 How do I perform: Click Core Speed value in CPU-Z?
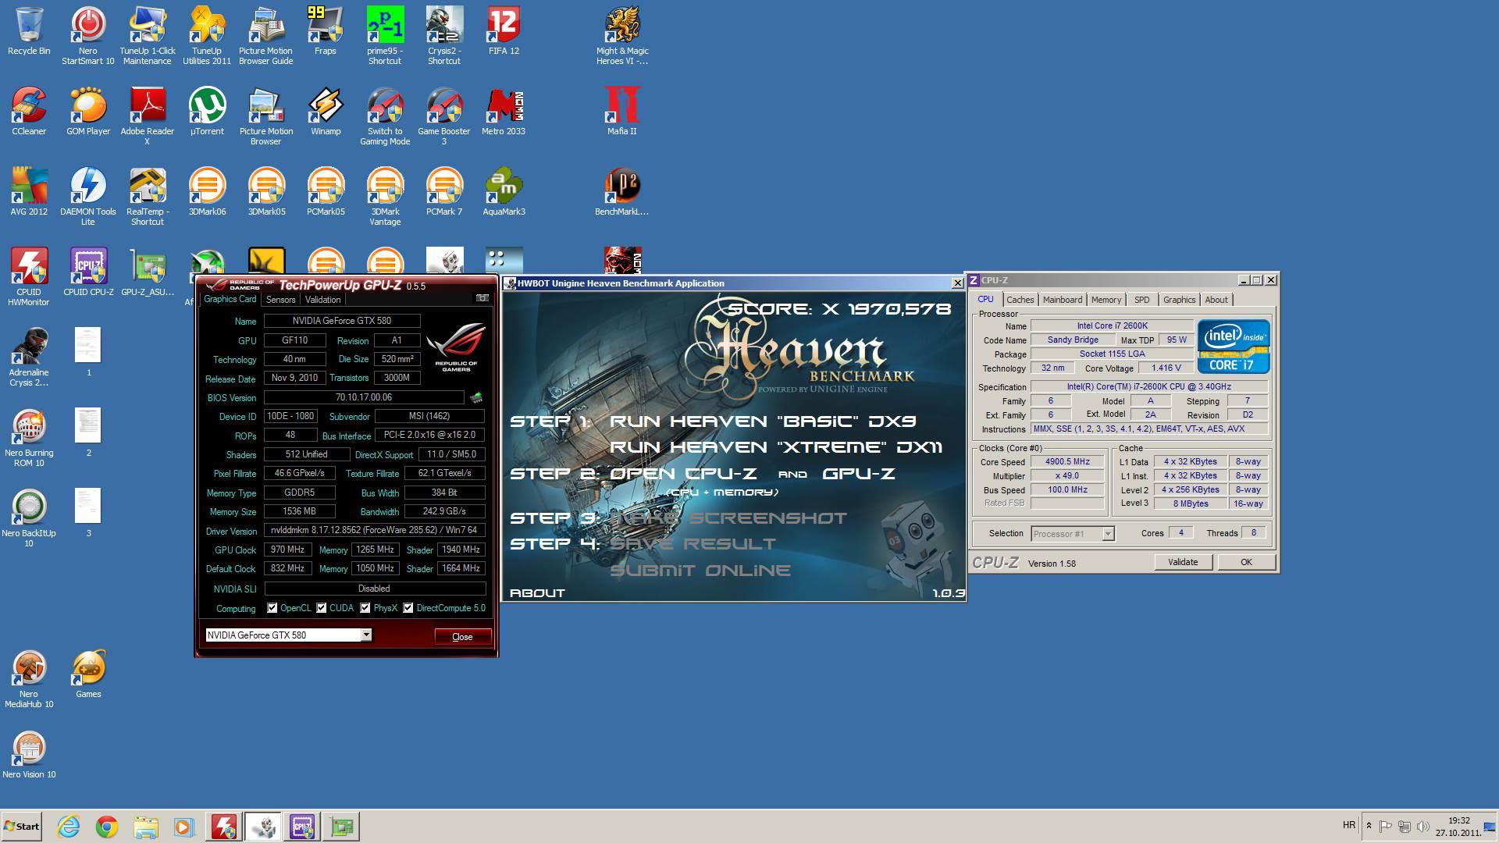pyautogui.click(x=1067, y=461)
